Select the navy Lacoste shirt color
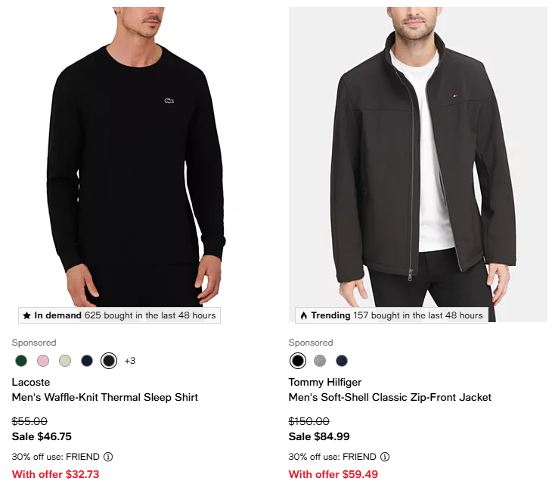The width and height of the screenshot is (552, 484). pyautogui.click(x=87, y=361)
